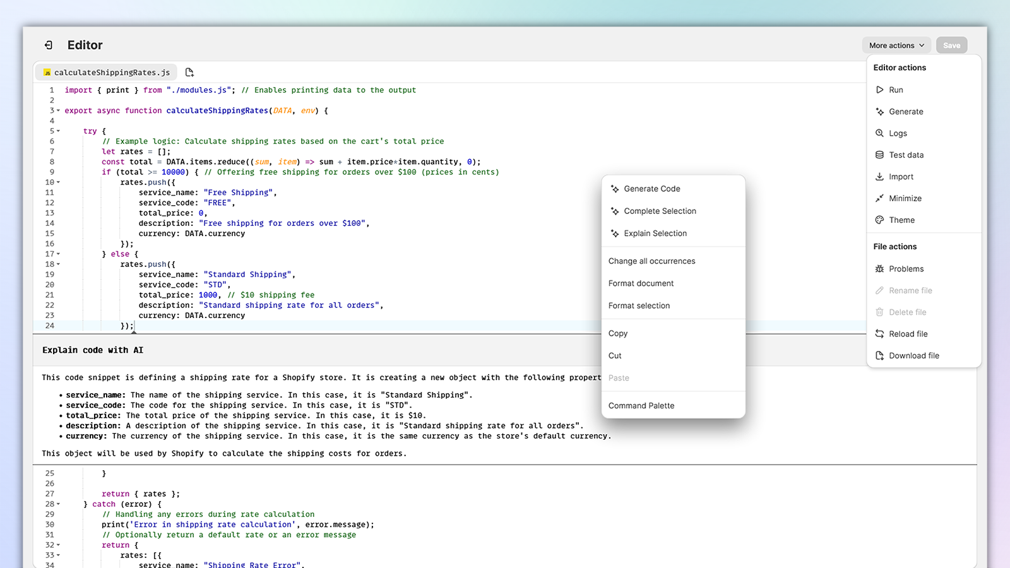Collapse the else block fold on line 17

pos(59,254)
